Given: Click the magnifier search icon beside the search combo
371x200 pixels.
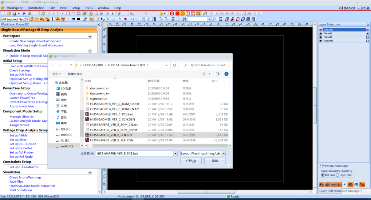Looking at the screenshot, I should tap(214, 19).
